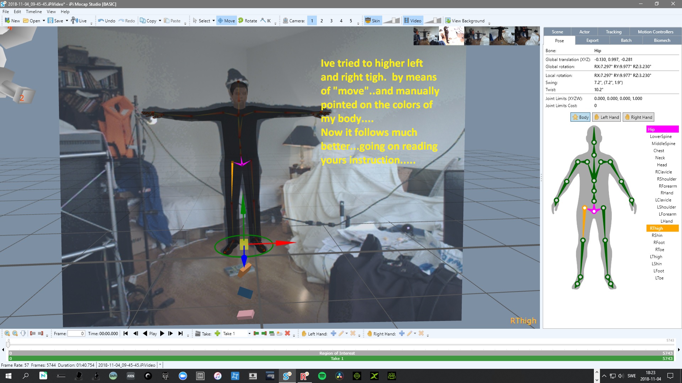
Task: Open the Timeline menu
Action: point(34,12)
